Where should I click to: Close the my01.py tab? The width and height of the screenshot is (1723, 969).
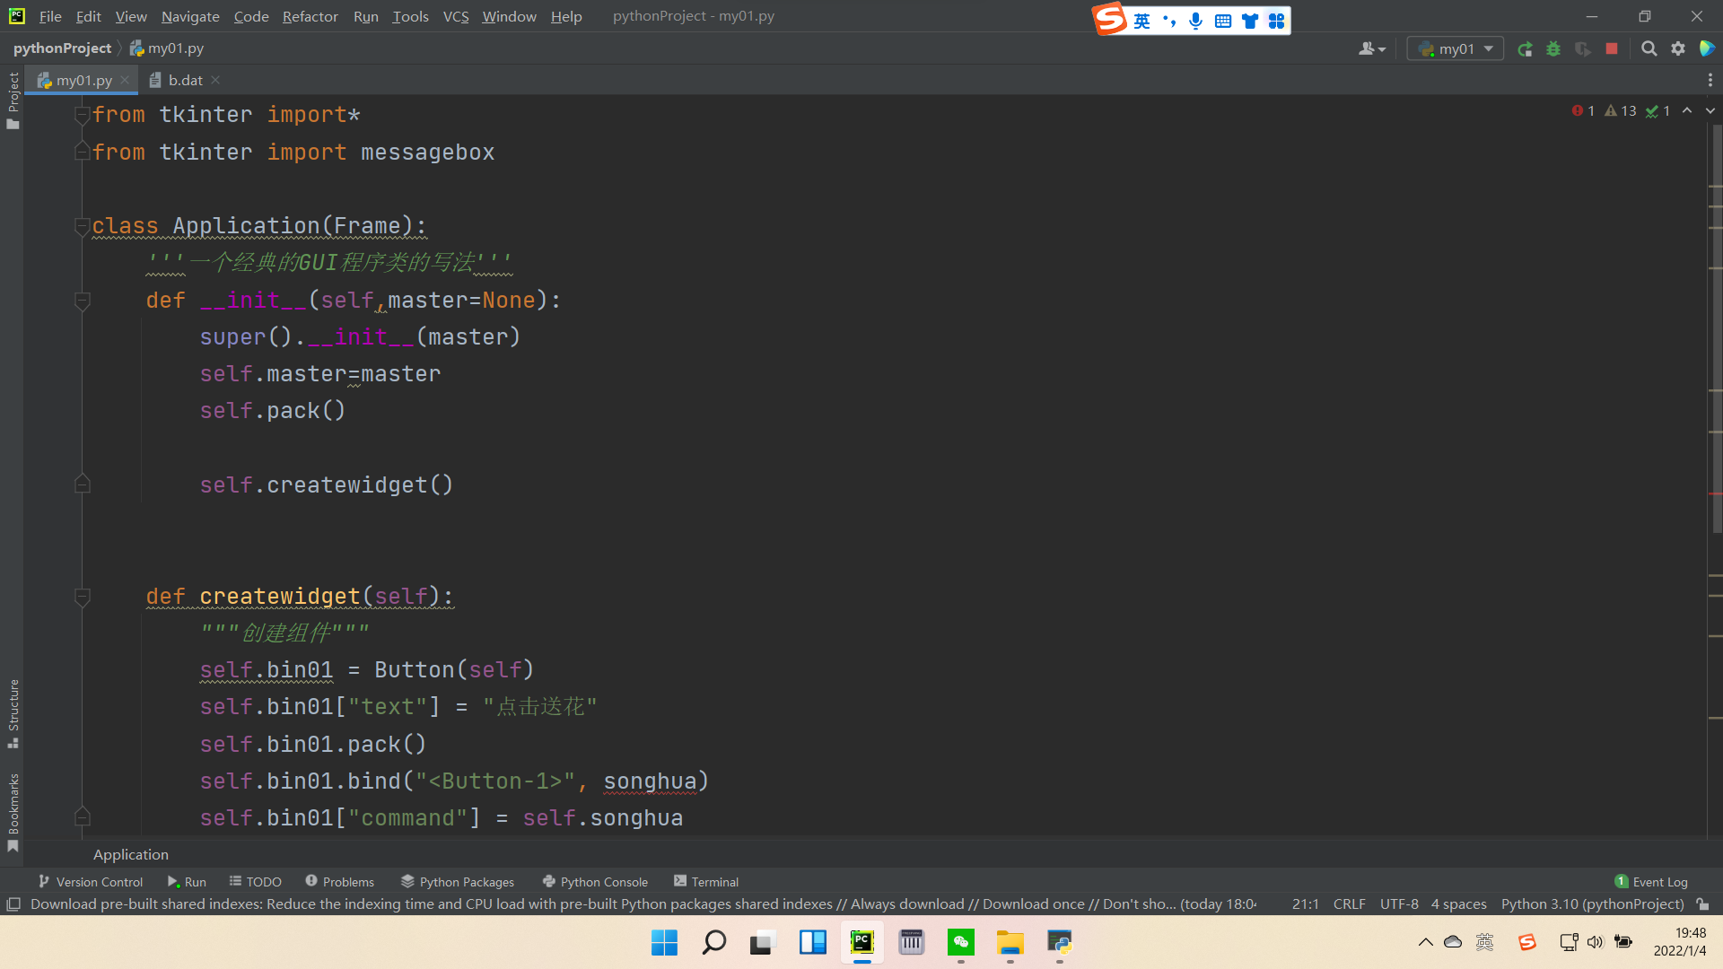(125, 80)
